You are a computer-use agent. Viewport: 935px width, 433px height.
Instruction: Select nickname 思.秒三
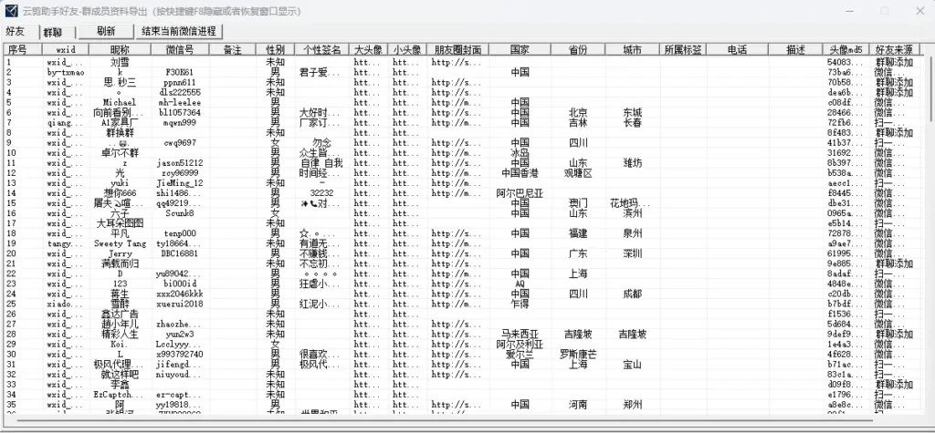tap(120, 82)
